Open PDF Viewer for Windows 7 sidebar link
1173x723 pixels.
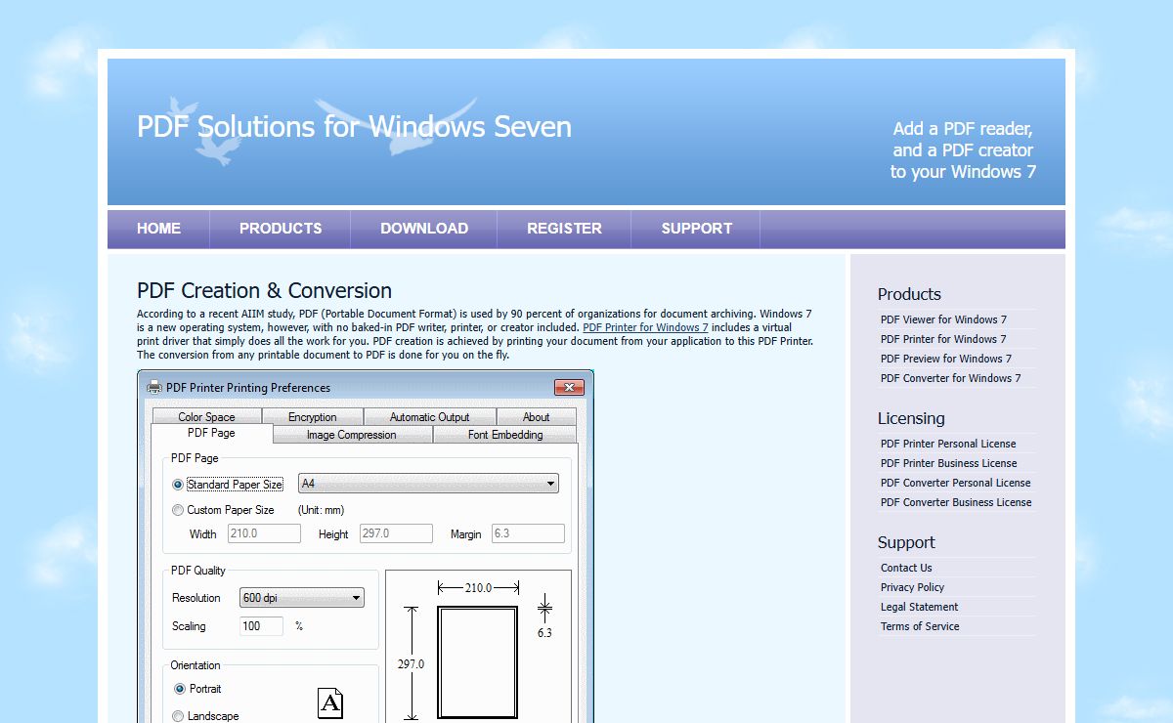click(943, 319)
